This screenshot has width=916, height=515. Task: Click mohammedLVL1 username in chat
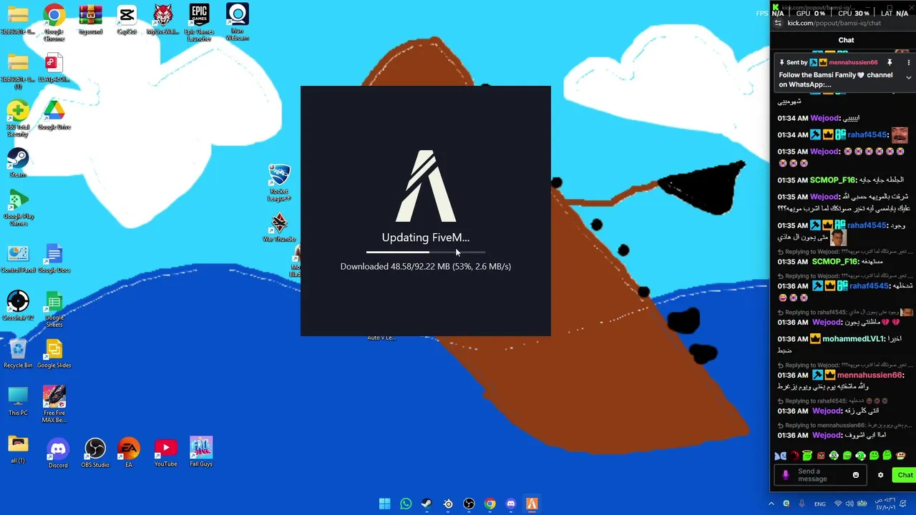point(854,339)
